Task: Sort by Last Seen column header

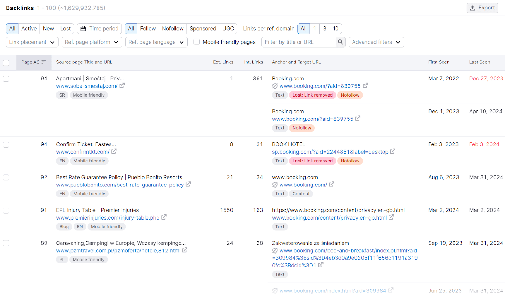Action: (479, 62)
